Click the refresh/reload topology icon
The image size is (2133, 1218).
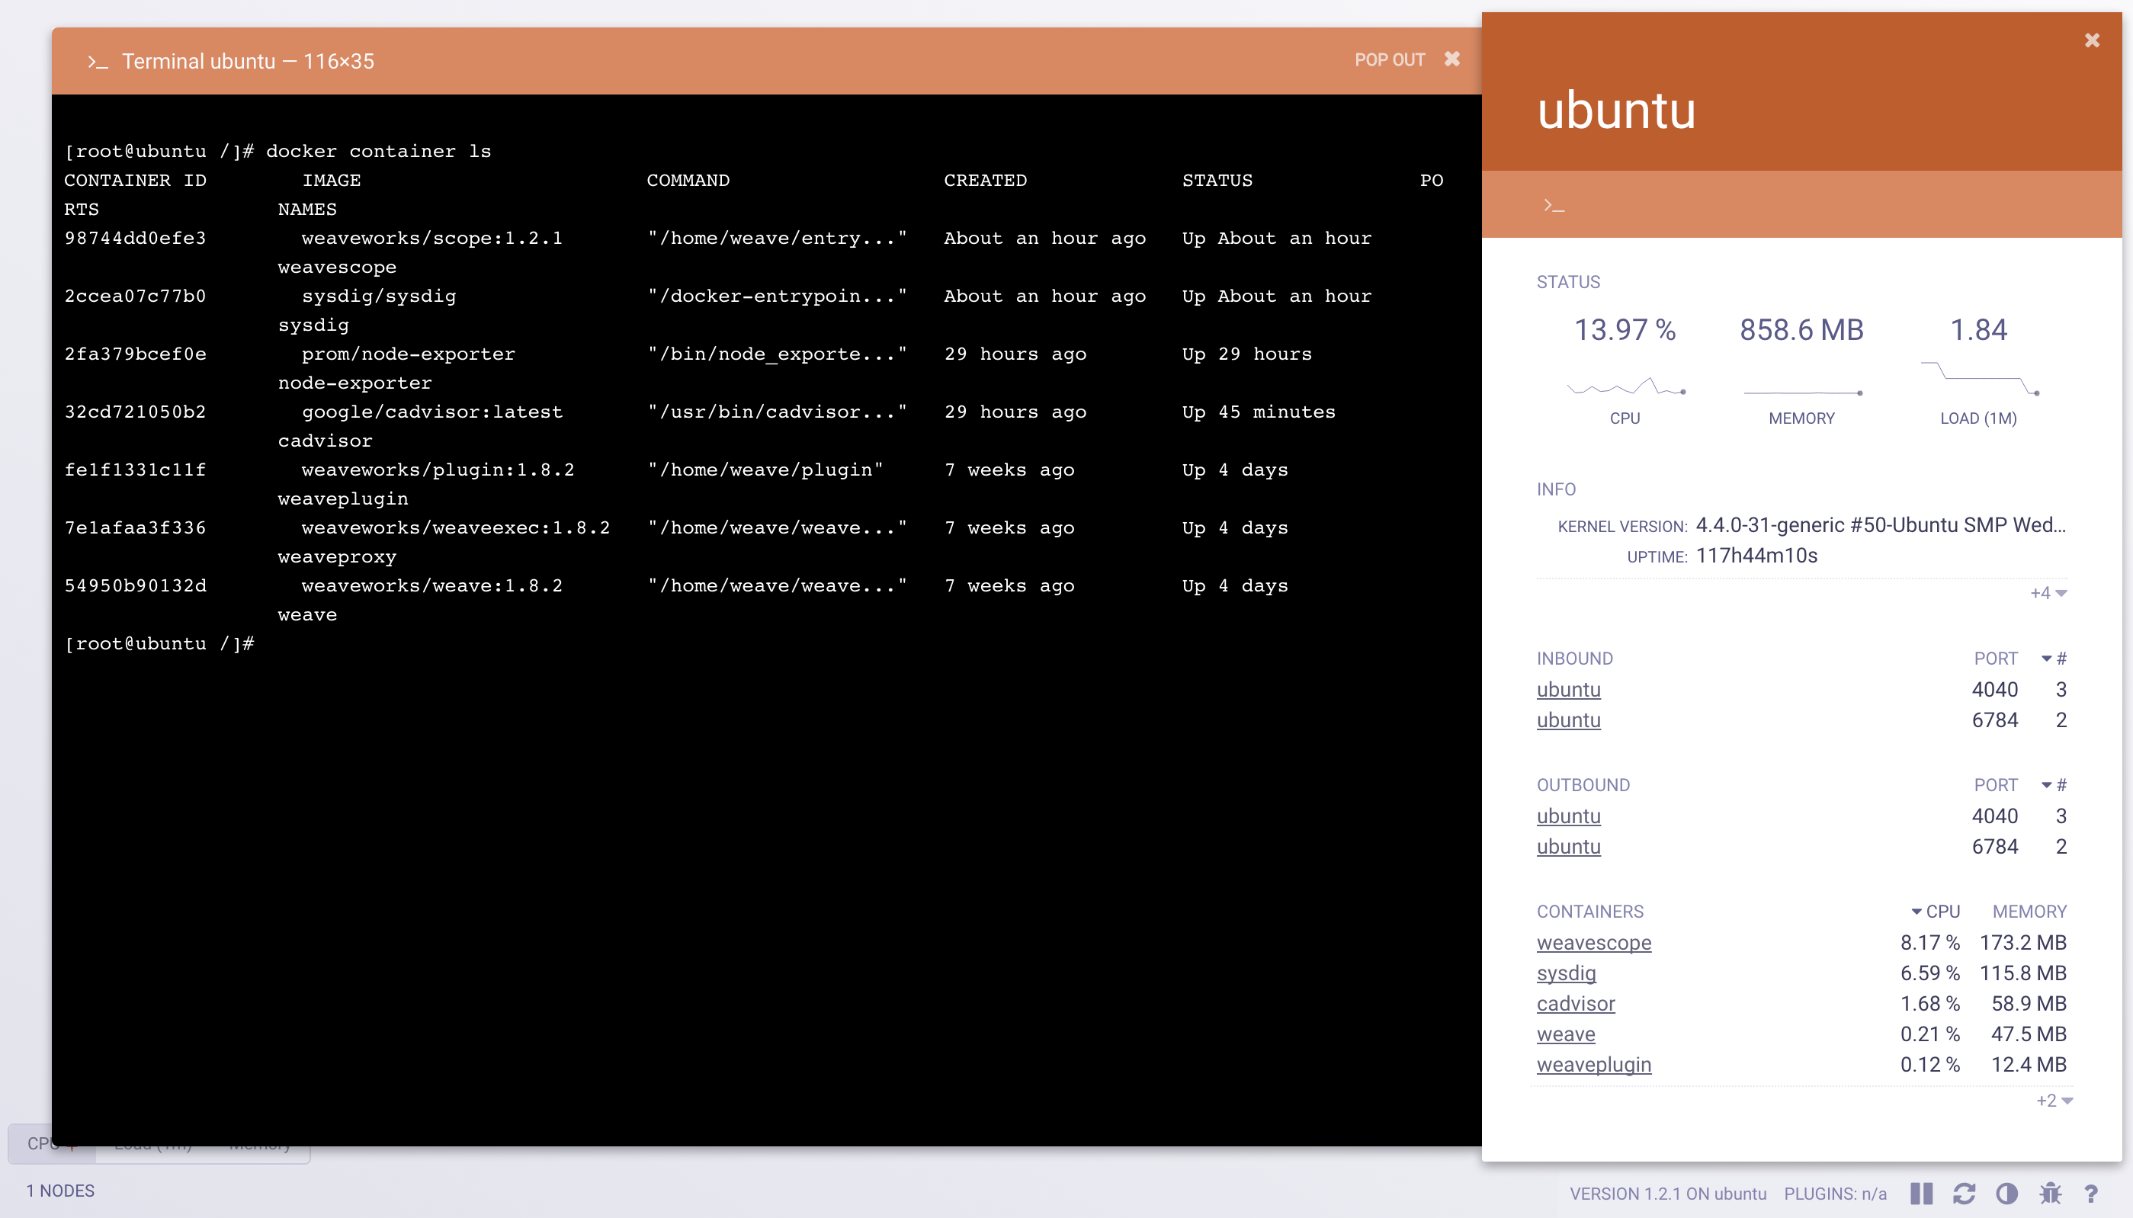pyautogui.click(x=1964, y=1194)
